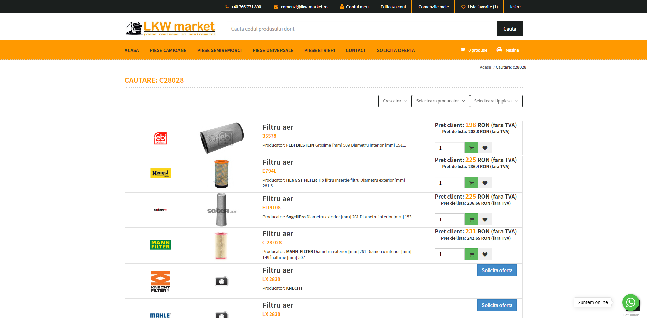Click Iesire to log out
Image resolution: width=647 pixels, height=318 pixels.
515,7
